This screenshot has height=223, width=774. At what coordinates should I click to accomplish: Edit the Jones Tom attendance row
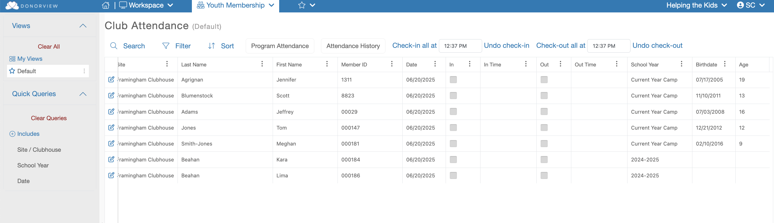(x=111, y=127)
